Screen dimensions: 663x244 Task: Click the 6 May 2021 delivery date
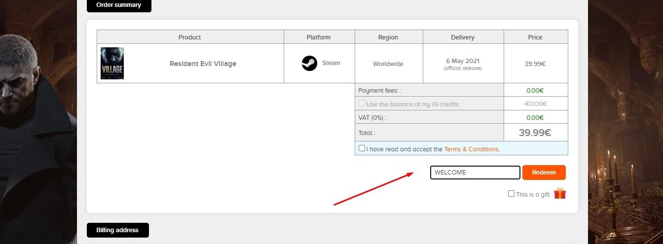[463, 61]
